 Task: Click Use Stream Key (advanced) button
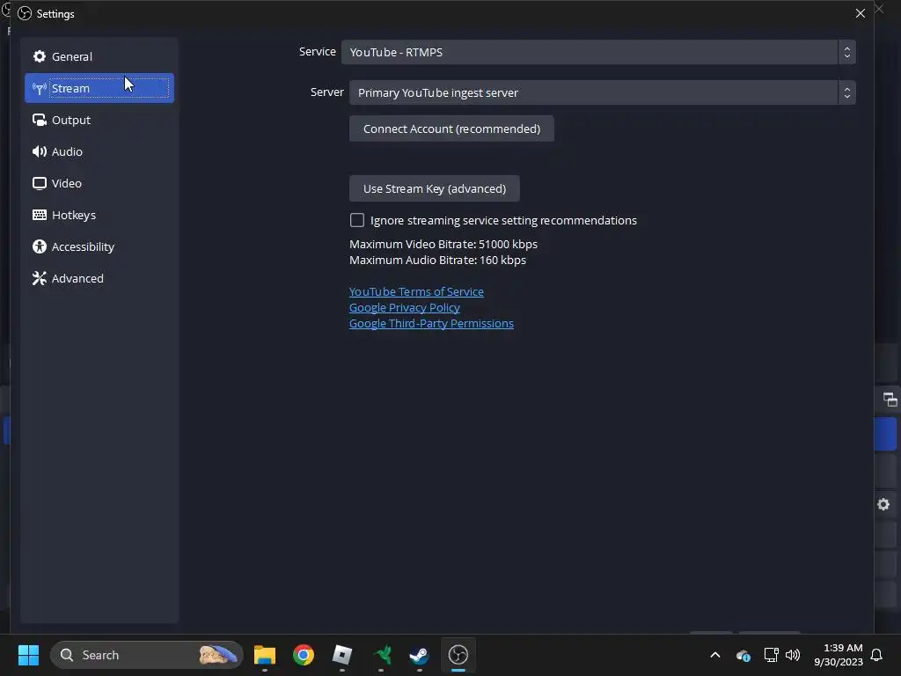[435, 188]
